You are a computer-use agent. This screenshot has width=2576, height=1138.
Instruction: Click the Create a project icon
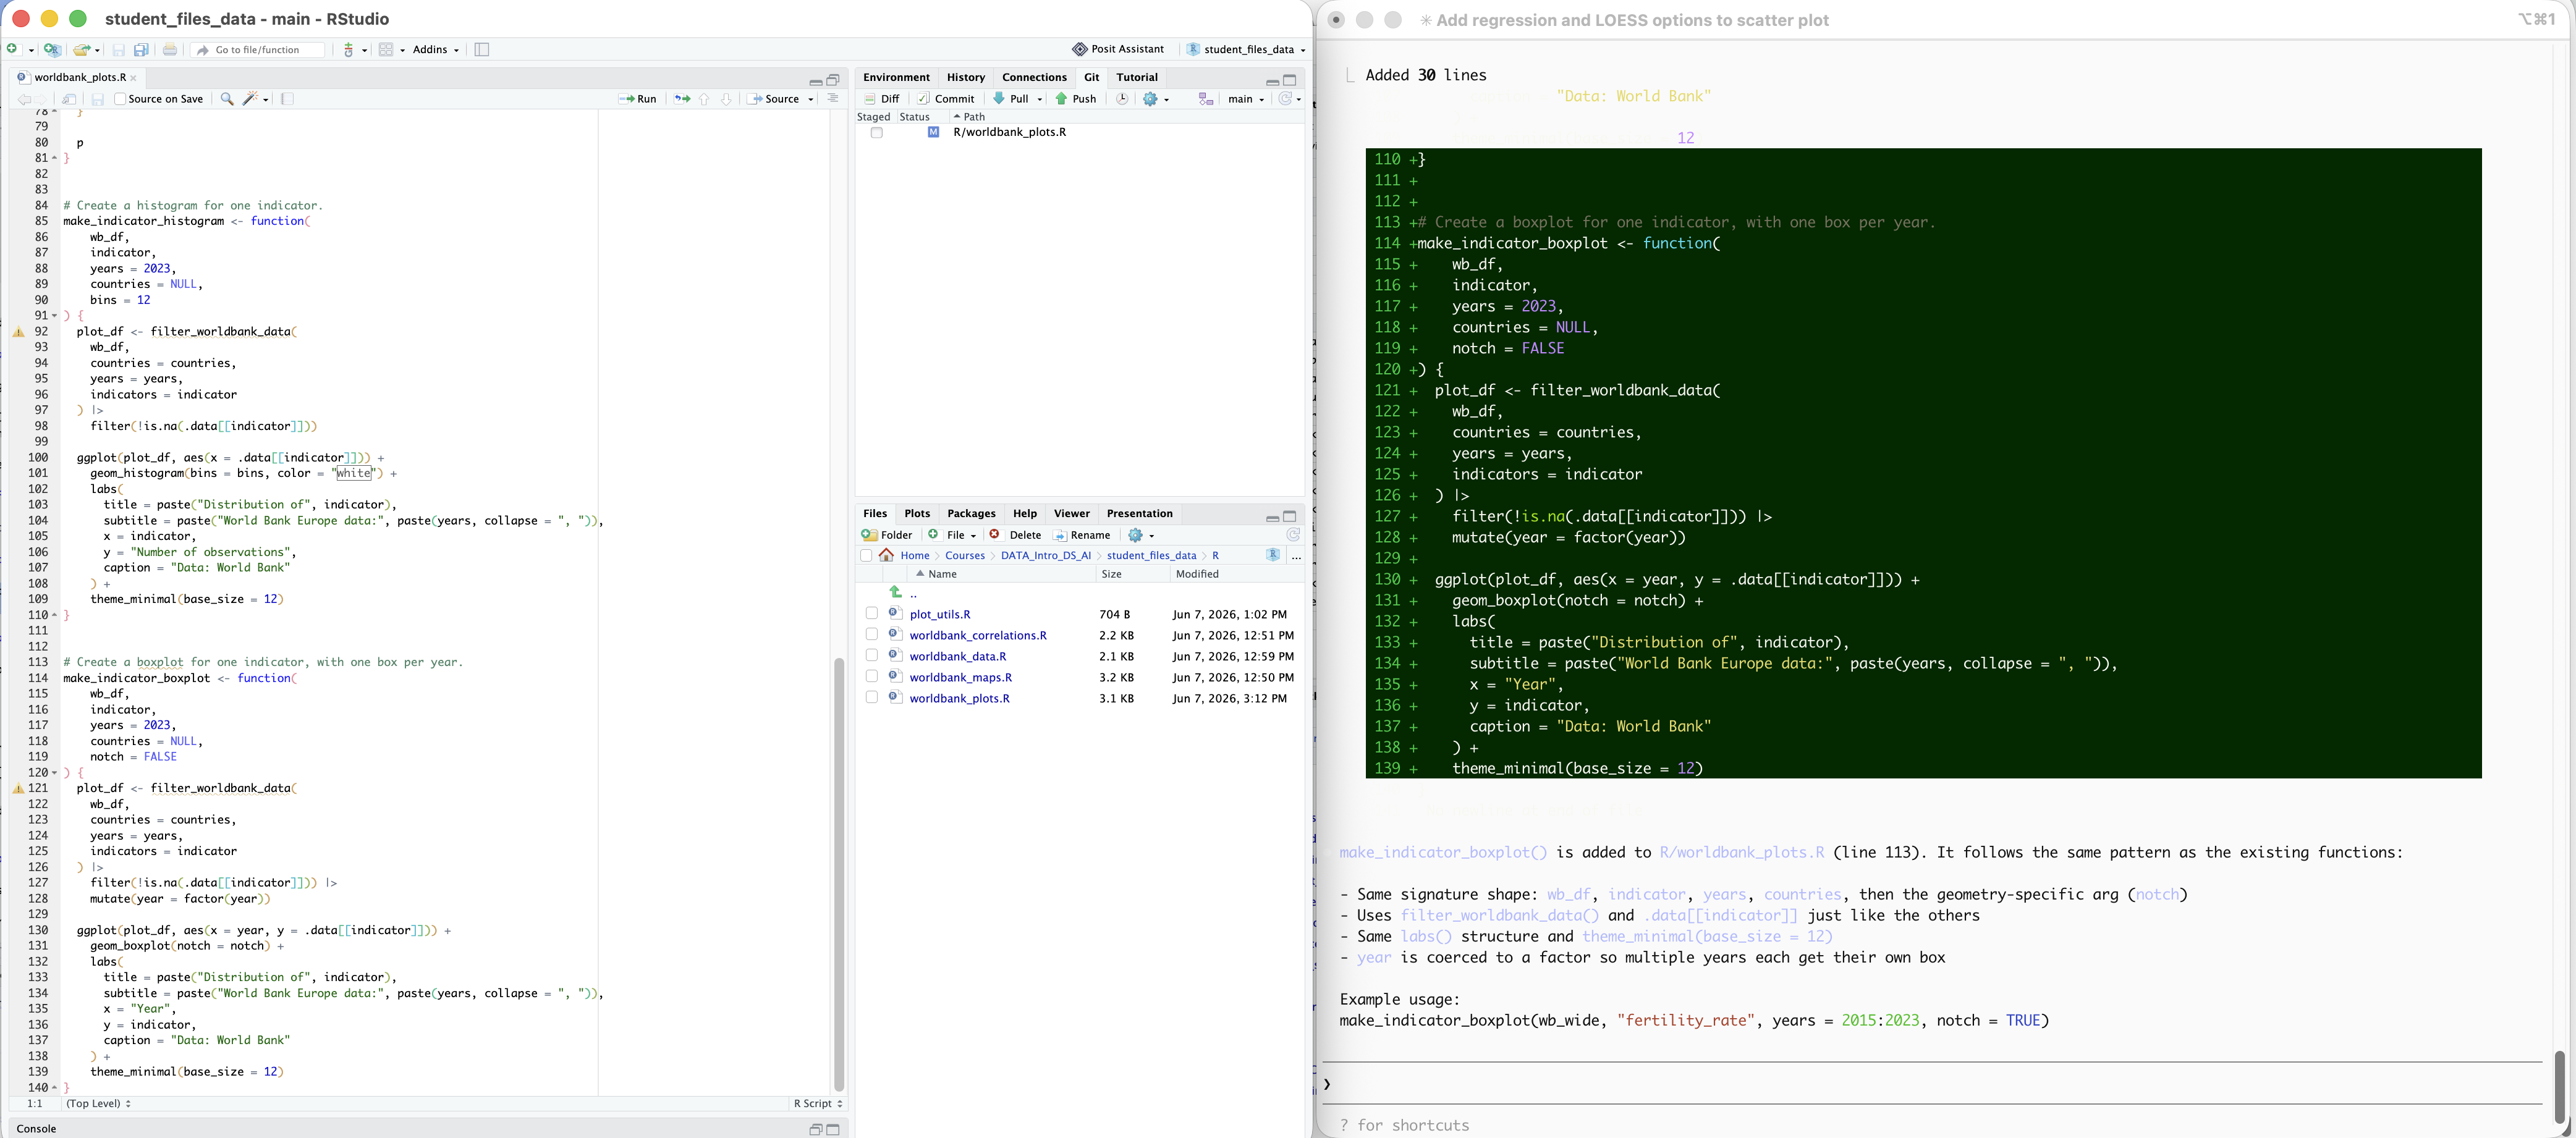point(53,49)
